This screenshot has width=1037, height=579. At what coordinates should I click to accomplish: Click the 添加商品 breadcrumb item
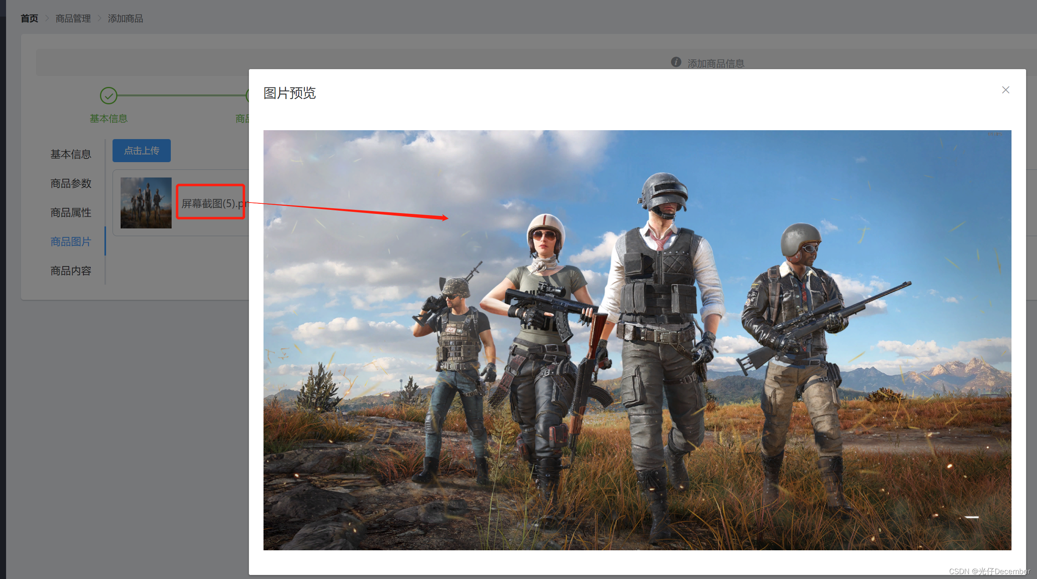[x=125, y=18]
